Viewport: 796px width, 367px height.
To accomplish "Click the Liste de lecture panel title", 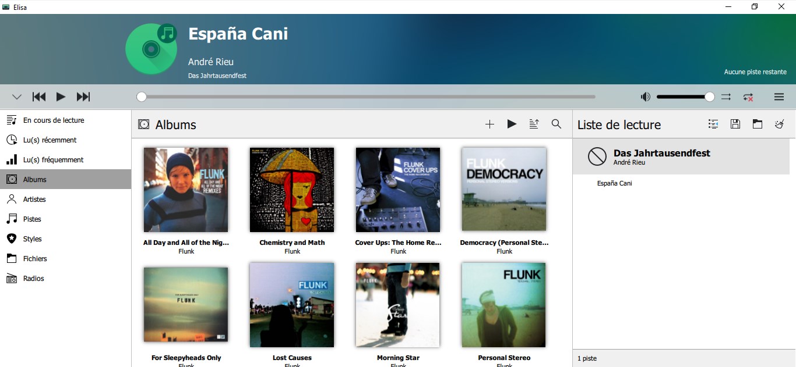I will pos(619,124).
